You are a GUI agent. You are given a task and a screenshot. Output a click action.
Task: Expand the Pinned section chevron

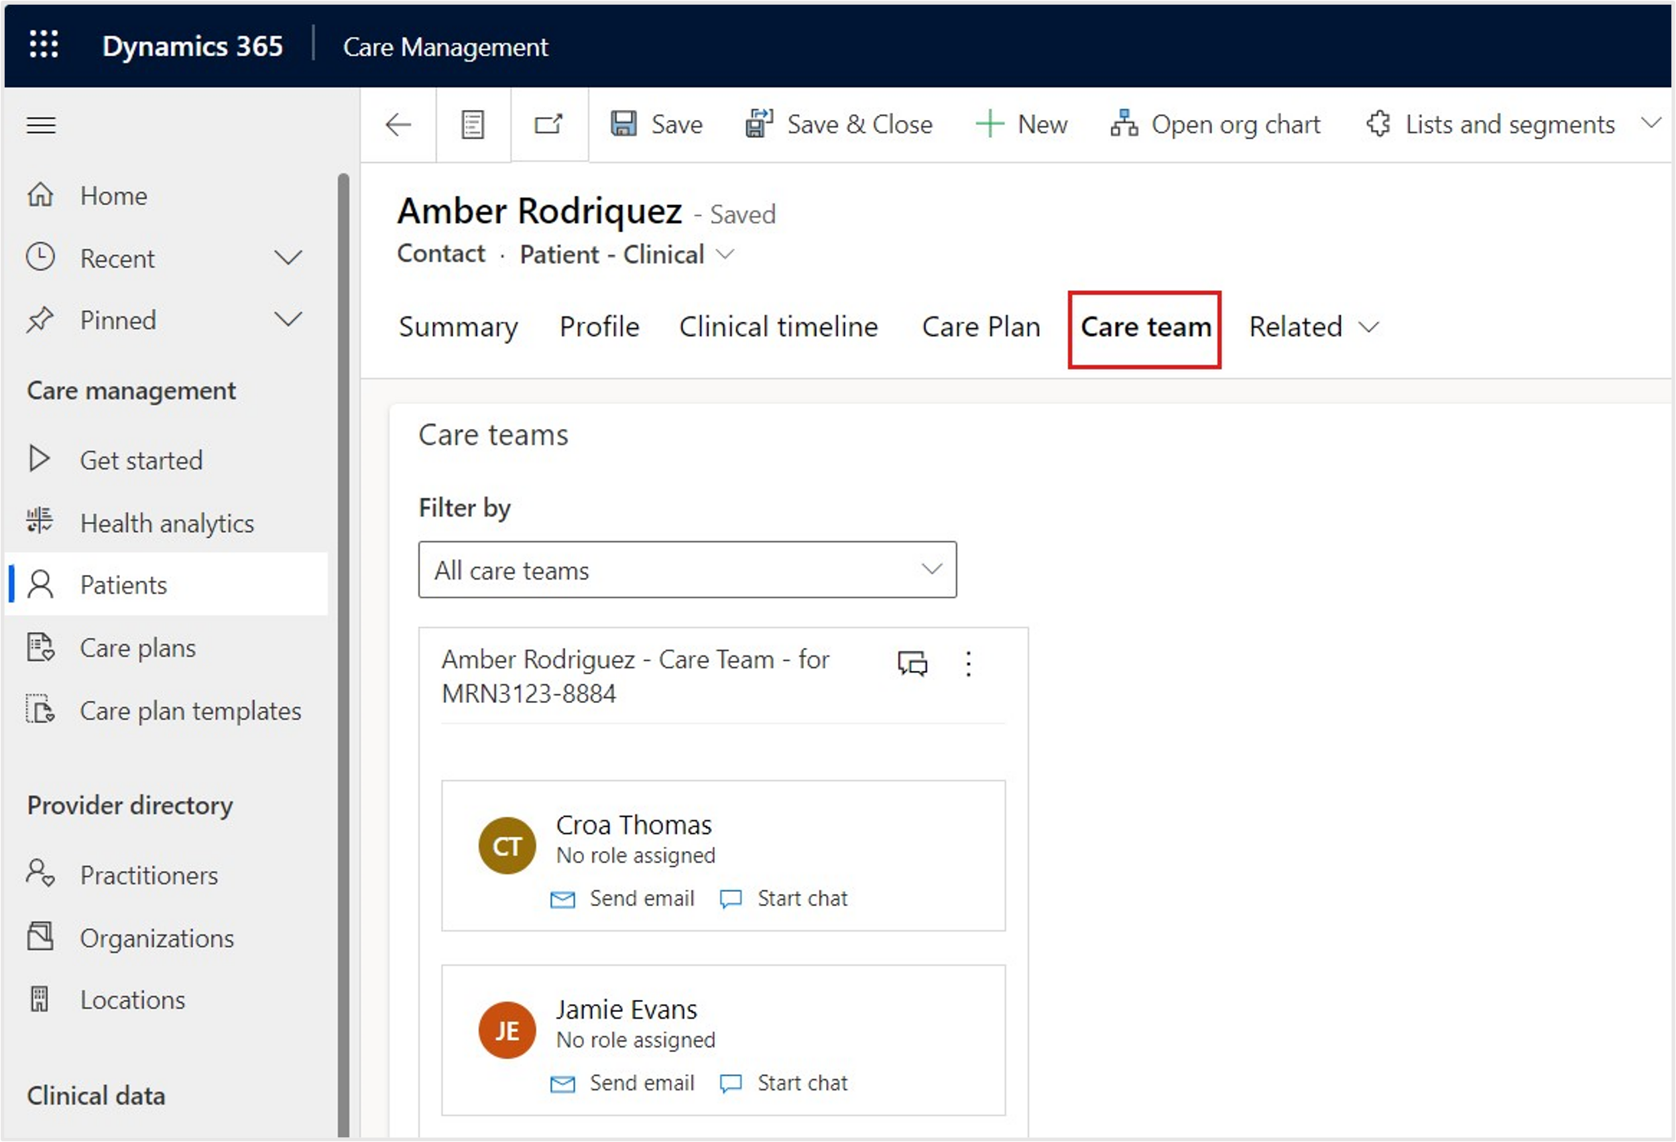click(x=288, y=320)
